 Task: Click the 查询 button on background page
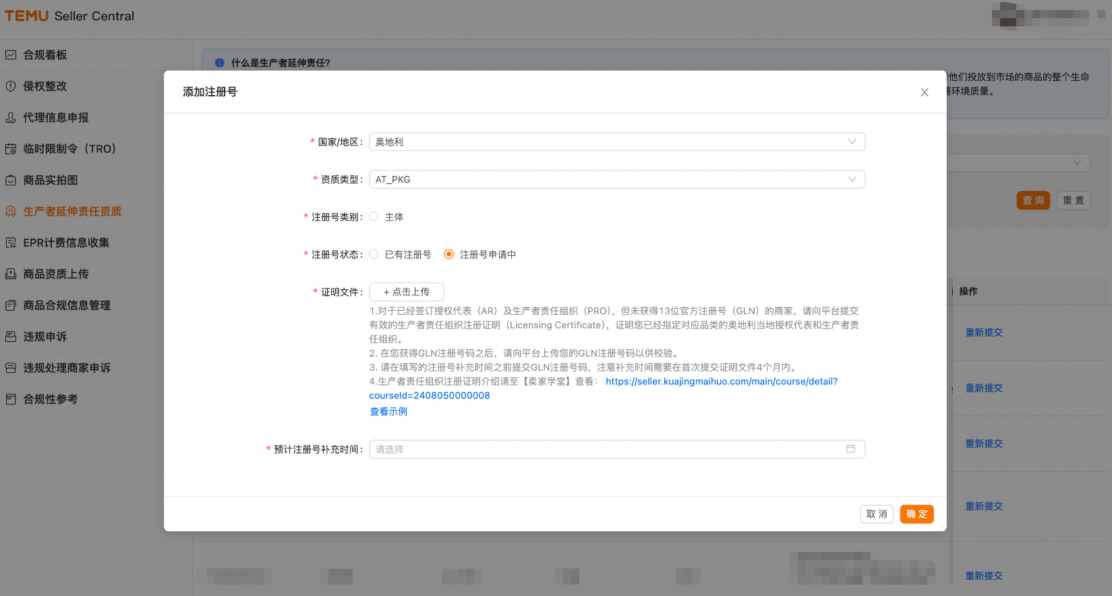1033,200
